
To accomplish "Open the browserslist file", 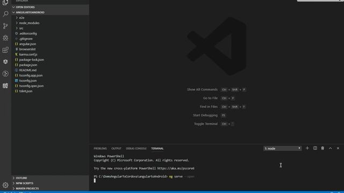I will tap(50, 49).
